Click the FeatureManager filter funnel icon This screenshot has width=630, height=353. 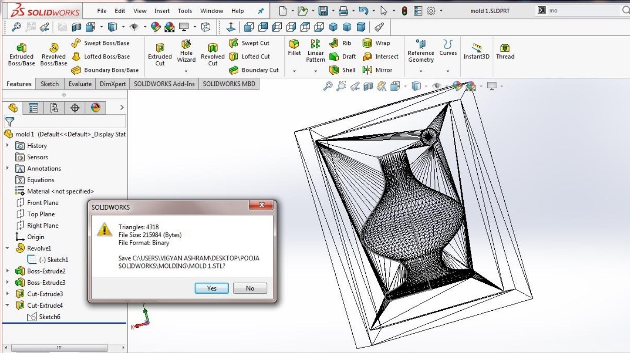point(10,121)
